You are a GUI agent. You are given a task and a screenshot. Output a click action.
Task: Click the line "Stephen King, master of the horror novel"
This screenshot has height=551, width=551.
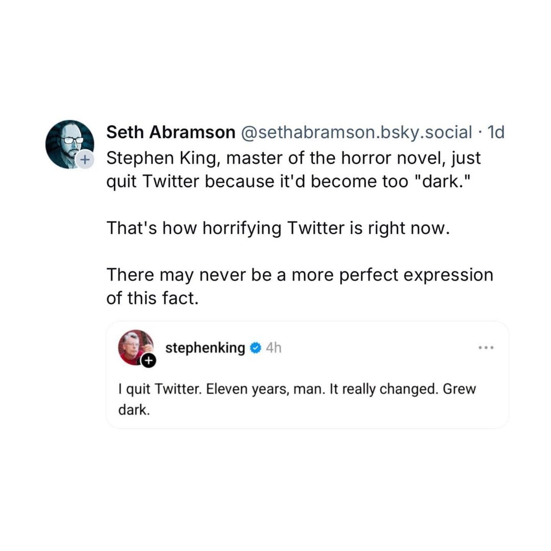tap(293, 158)
